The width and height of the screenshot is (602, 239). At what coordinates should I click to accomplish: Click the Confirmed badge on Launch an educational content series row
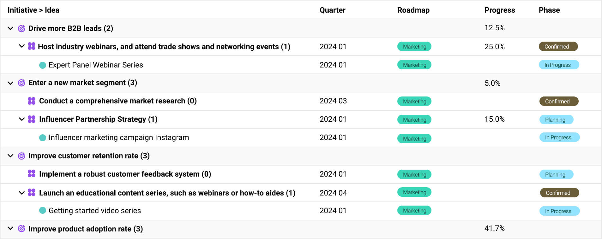pos(560,193)
